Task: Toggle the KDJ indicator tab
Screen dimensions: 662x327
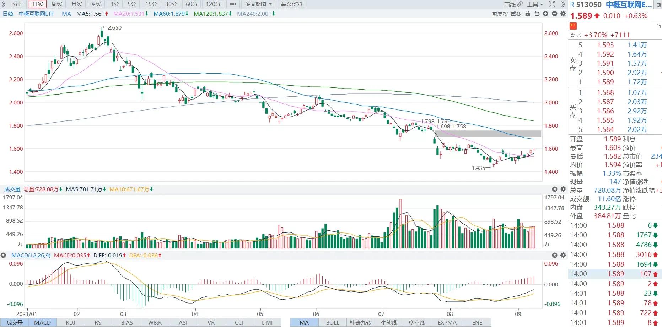Action: pos(71,322)
